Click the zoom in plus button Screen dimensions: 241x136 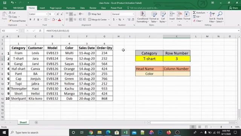pos(231,127)
